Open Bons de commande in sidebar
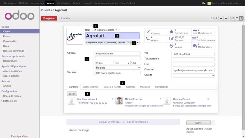The image size is (245, 138). [14, 51]
